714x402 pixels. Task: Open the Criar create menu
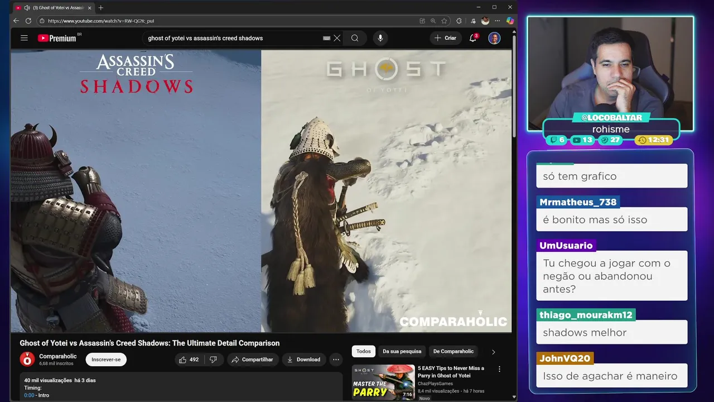[x=446, y=38]
